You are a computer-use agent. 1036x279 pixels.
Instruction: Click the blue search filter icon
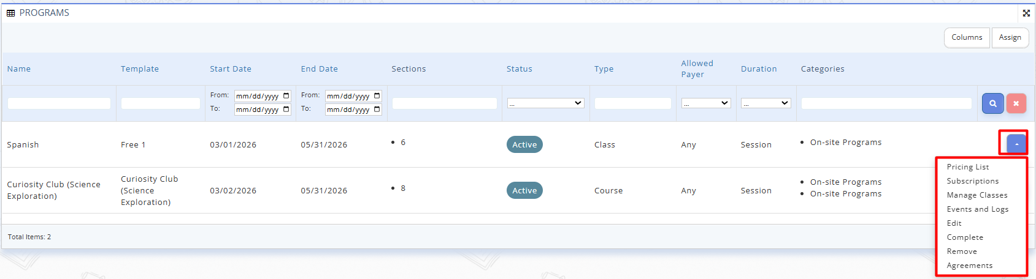point(992,103)
